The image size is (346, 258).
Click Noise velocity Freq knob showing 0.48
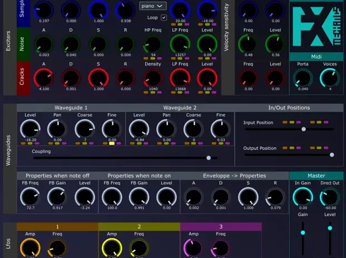coord(248,44)
